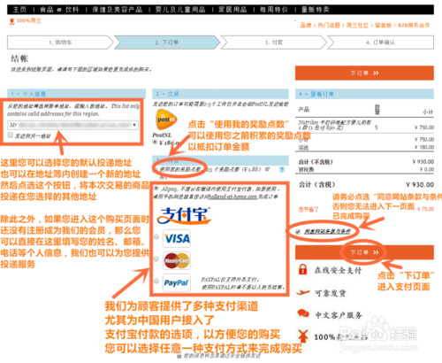Open the 主页 home menu item

tap(19, 10)
